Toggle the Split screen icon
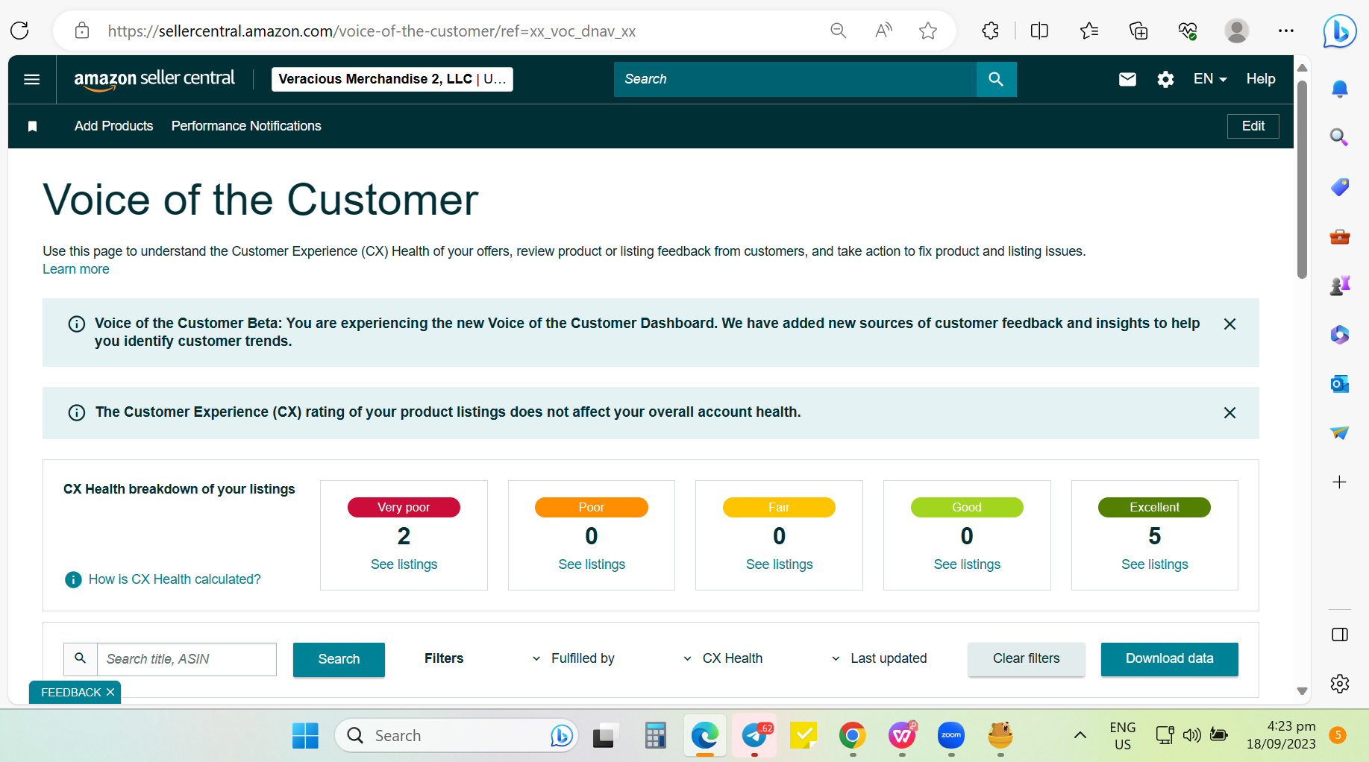This screenshot has width=1369, height=762. pos(1039,31)
